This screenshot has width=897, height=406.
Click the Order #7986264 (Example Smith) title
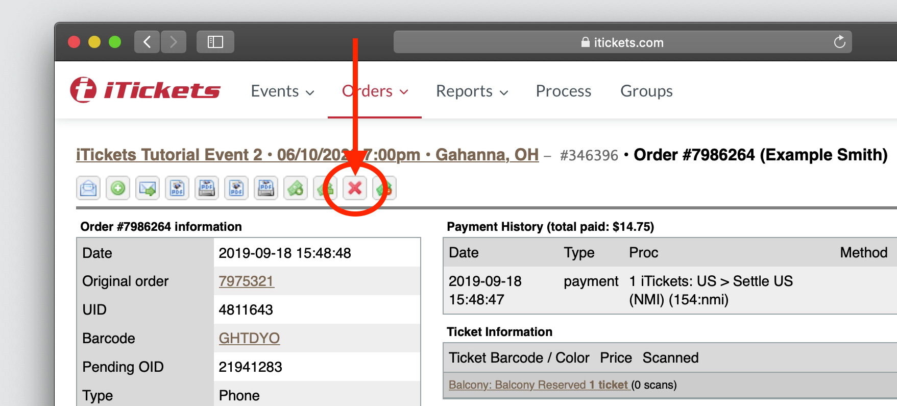[761, 155]
